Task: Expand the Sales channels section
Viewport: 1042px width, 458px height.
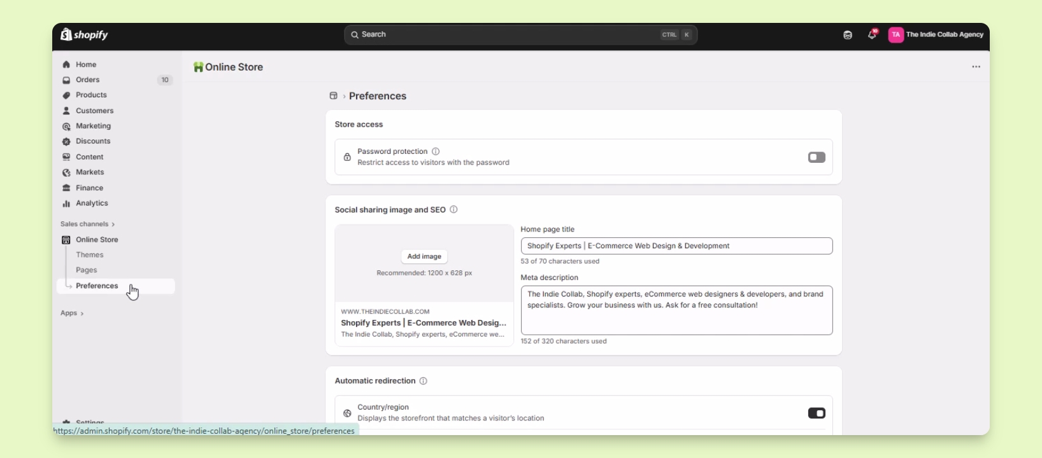Action: pos(88,224)
